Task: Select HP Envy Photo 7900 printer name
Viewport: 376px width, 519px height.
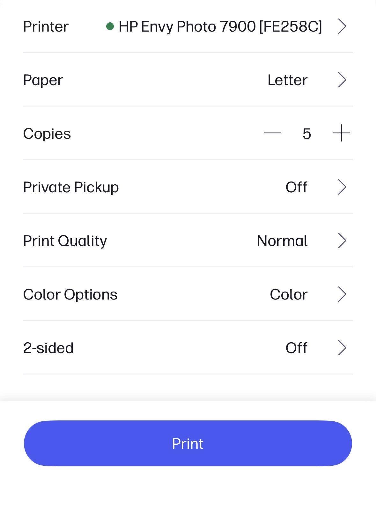Action: pos(220,26)
